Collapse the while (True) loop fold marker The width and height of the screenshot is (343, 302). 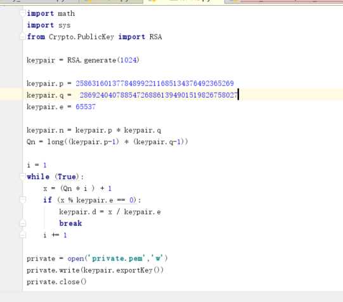[x=23, y=176]
